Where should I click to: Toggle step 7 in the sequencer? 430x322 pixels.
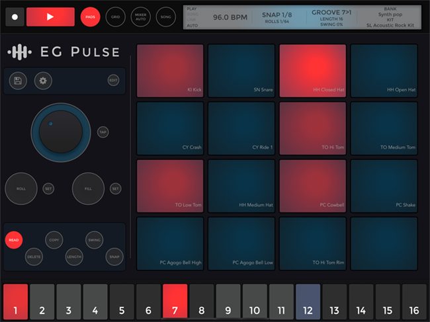click(175, 302)
